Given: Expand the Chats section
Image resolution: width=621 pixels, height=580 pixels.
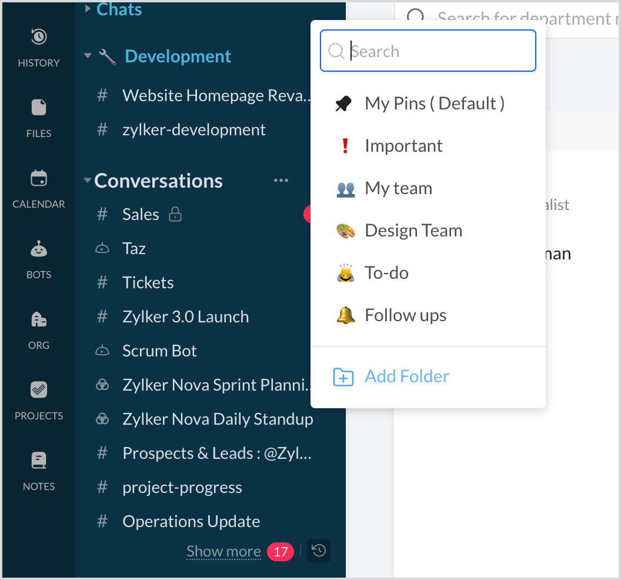Looking at the screenshot, I should [88, 9].
